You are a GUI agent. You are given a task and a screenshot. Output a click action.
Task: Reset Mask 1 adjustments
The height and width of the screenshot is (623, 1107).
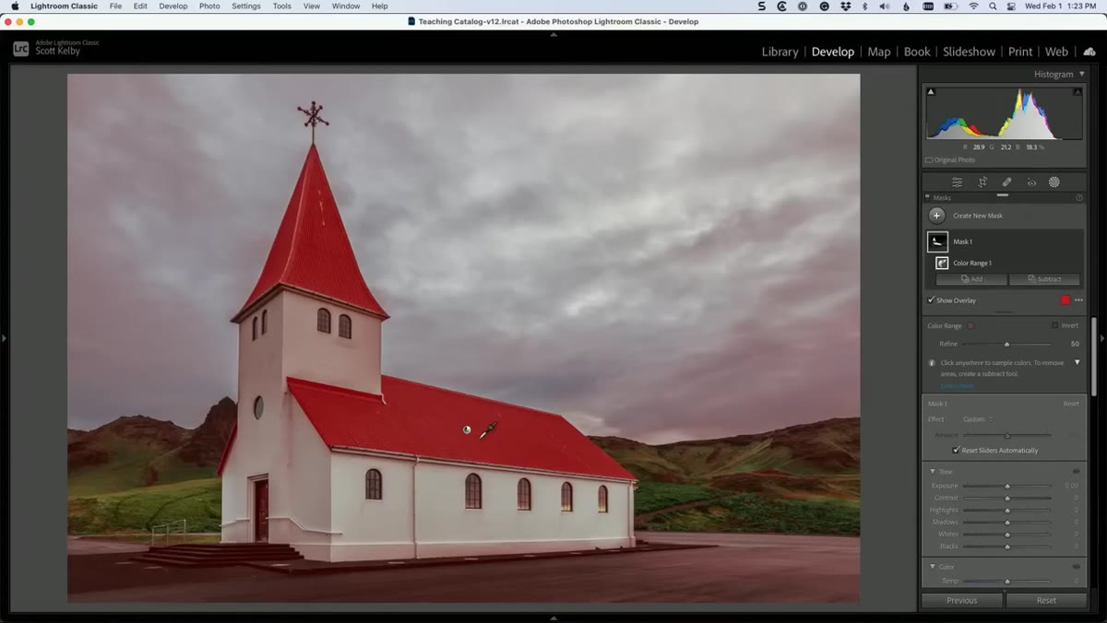pyautogui.click(x=1071, y=404)
